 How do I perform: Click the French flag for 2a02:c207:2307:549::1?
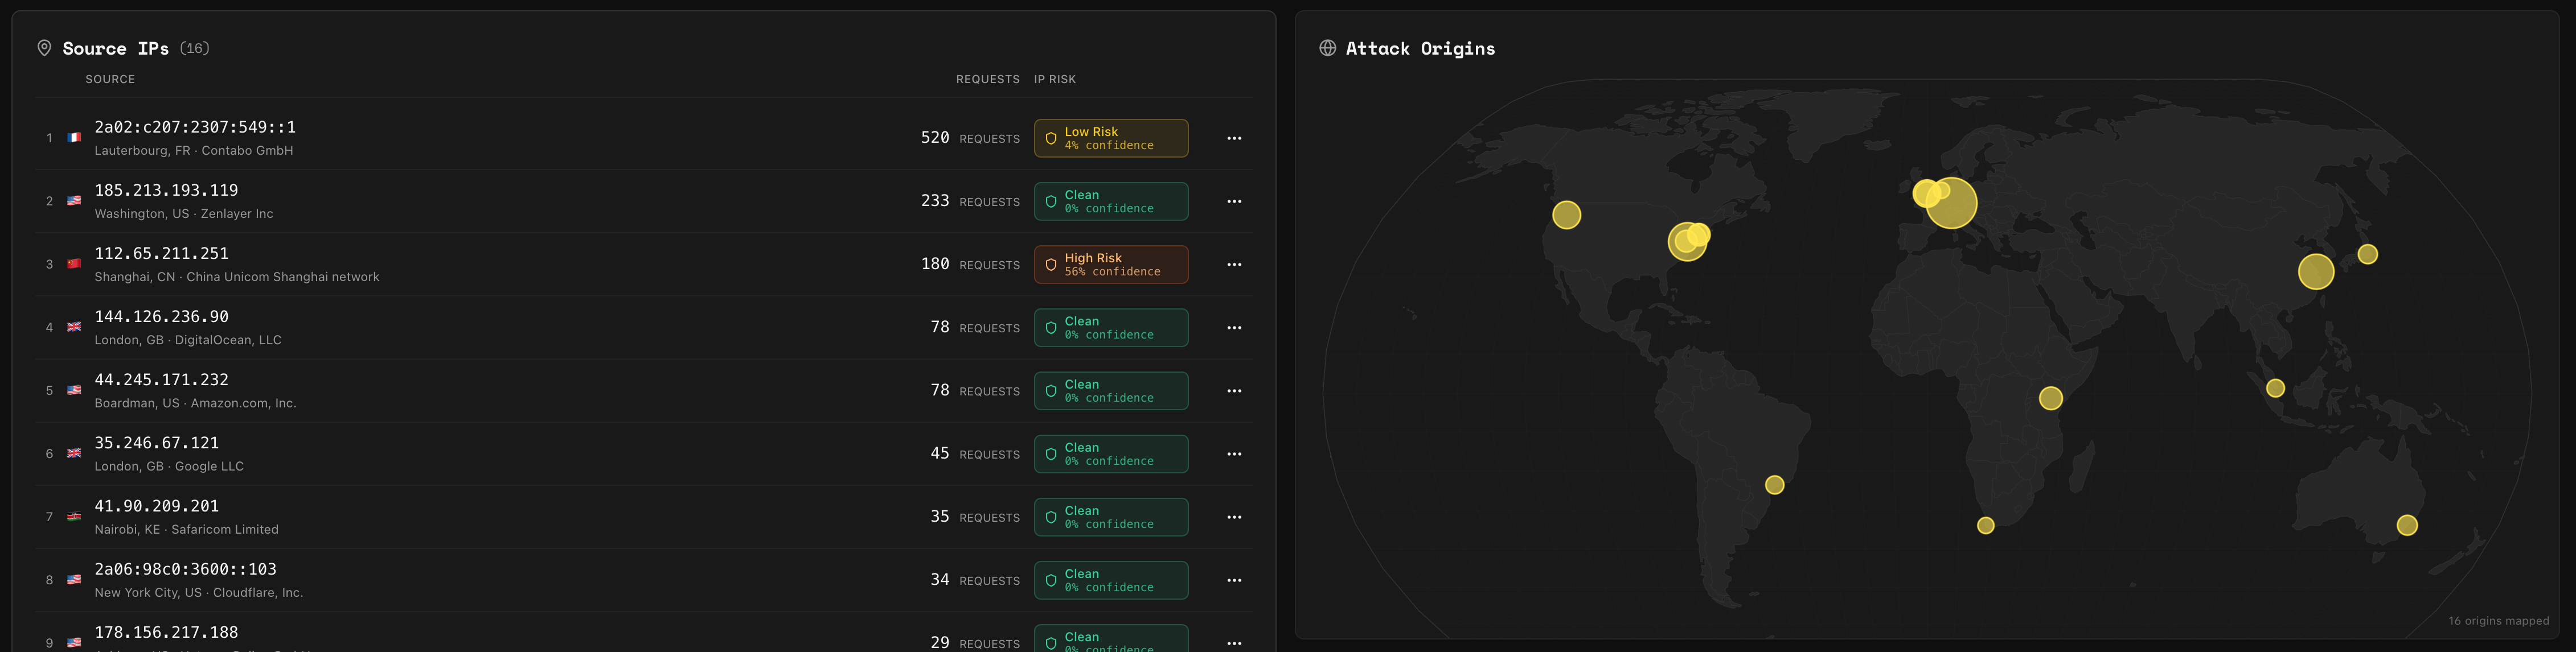pyautogui.click(x=74, y=138)
